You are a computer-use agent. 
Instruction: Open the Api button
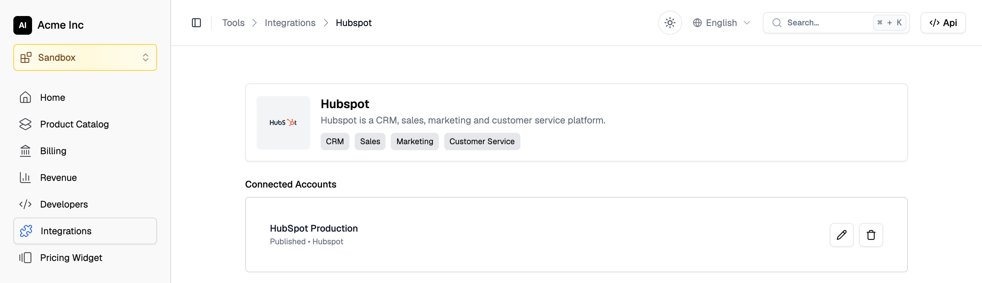pos(943,23)
